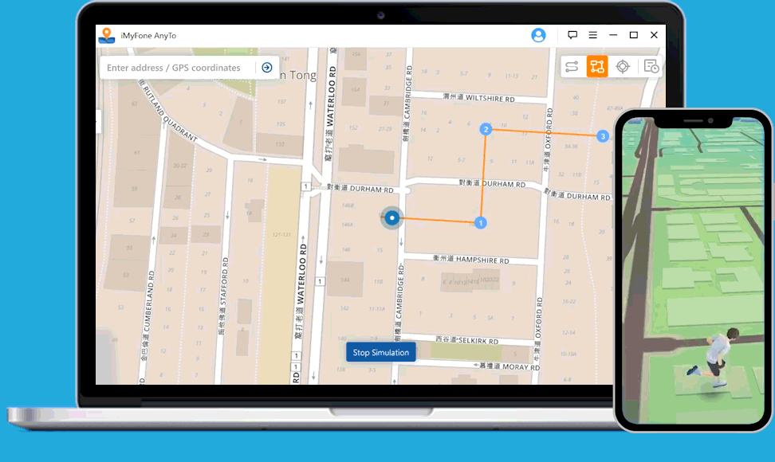Switch to Two-spot Mode route icon

[572, 66]
